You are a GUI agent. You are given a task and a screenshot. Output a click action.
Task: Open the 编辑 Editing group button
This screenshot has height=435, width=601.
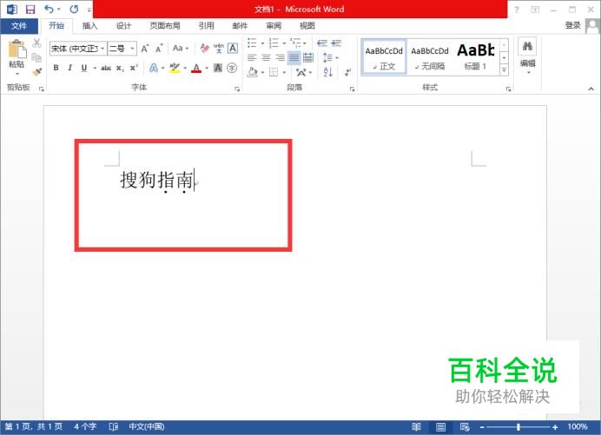click(x=527, y=56)
